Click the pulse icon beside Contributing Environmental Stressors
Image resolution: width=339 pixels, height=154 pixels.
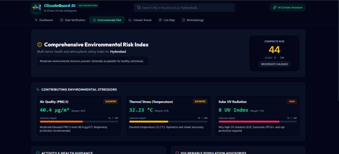(38, 89)
